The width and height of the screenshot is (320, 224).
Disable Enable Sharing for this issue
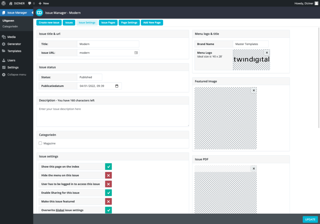click(x=108, y=193)
